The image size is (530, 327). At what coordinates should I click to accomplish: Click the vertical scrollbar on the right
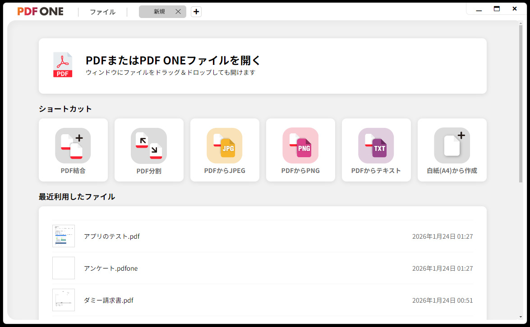point(520,104)
